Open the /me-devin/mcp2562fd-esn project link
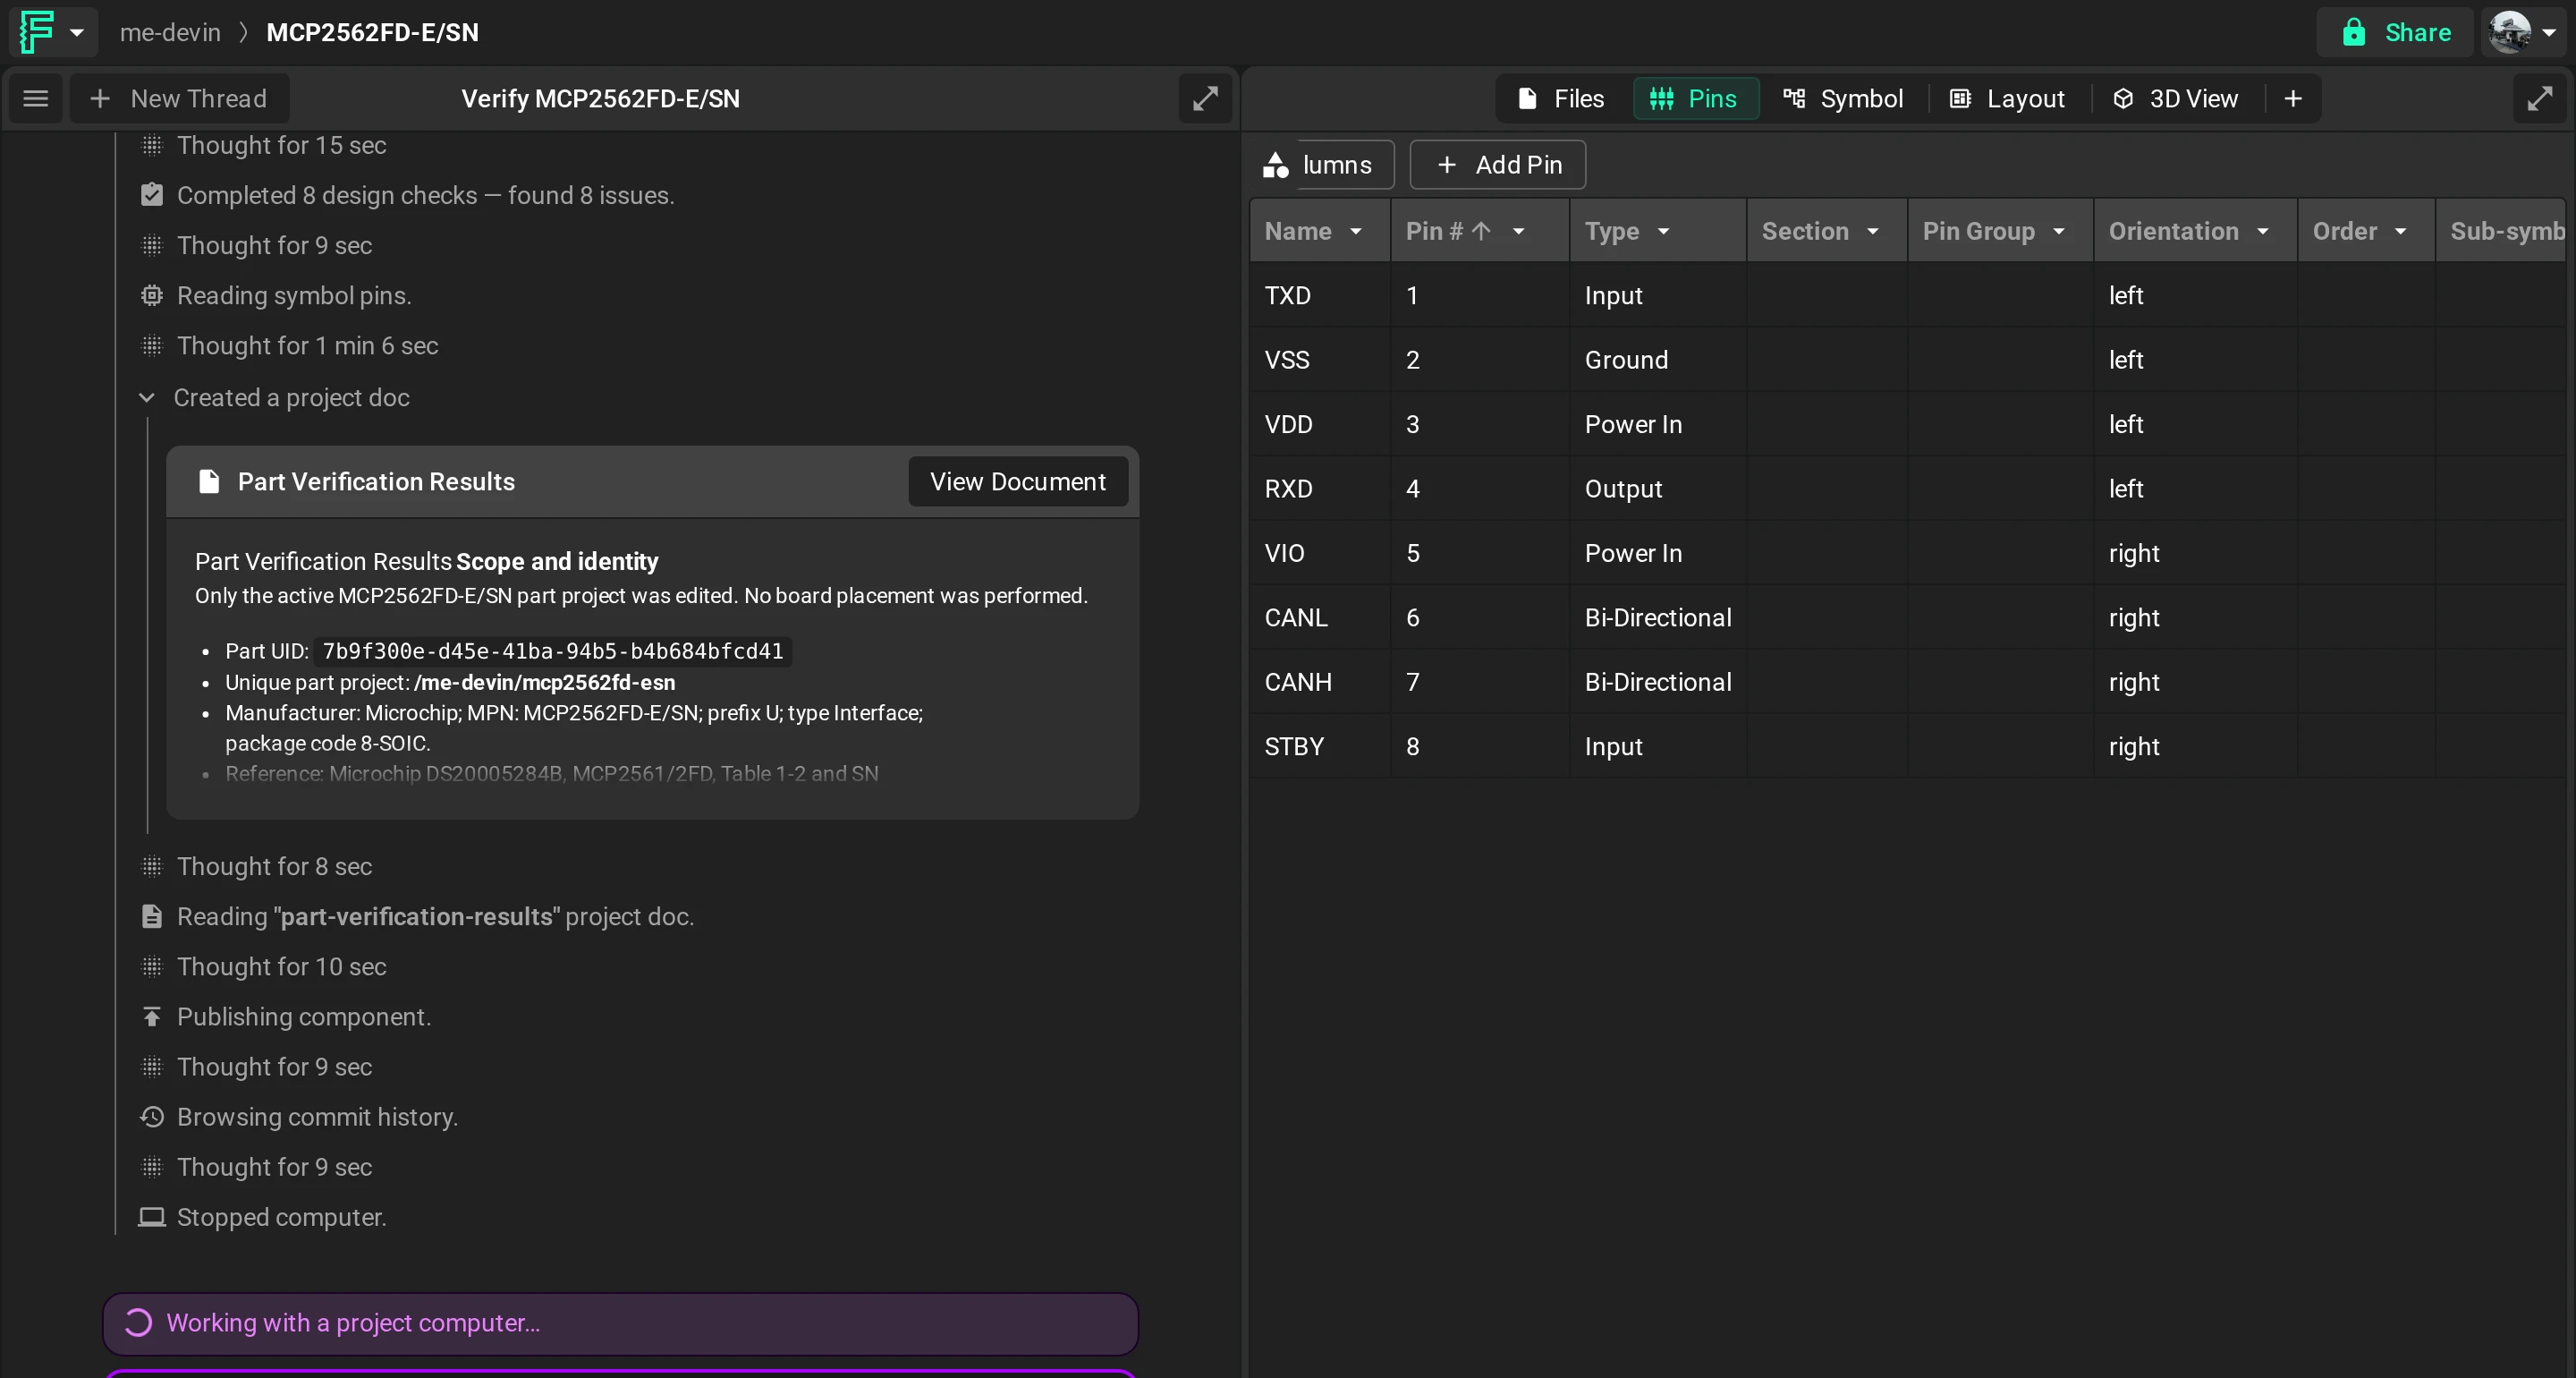Viewport: 2576px width, 1378px height. tap(545, 683)
